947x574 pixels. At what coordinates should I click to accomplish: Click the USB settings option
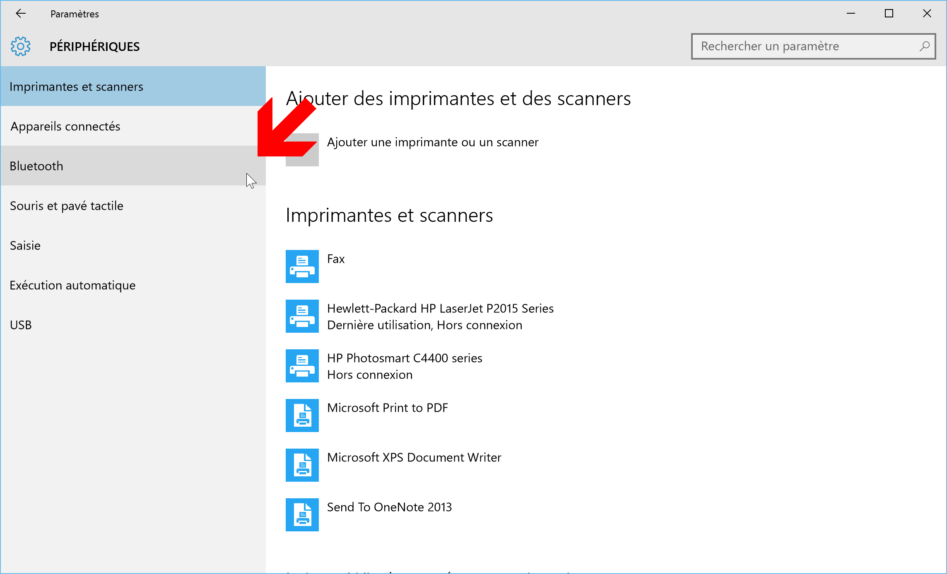pyautogui.click(x=20, y=324)
